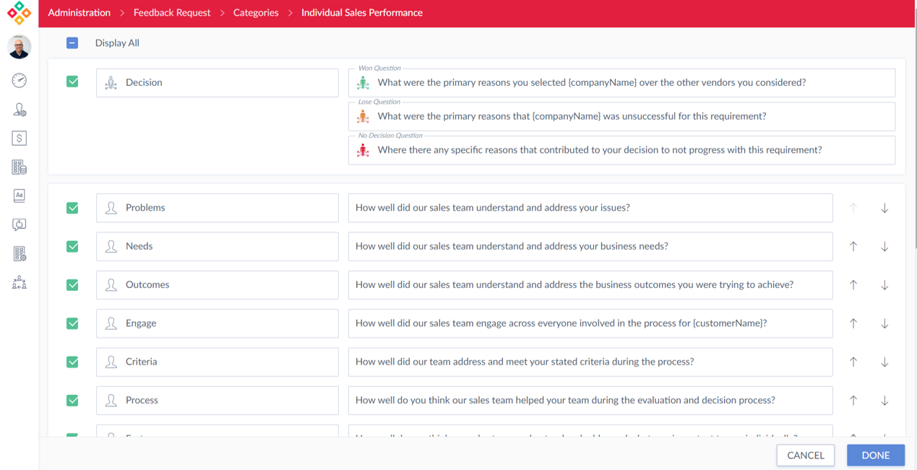The height and width of the screenshot is (470, 917).
Task: Open the building with database icon
Action: [x=20, y=167]
